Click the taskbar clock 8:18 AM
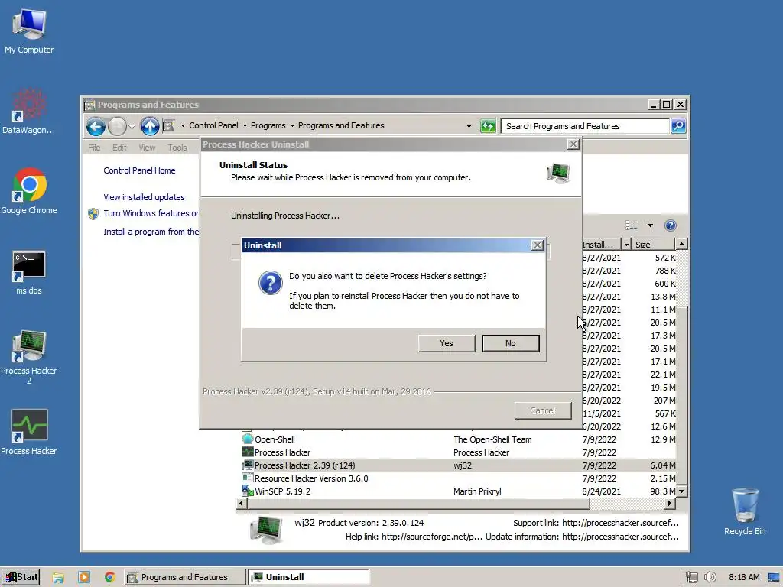Screen dimensions: 783x587 (x=744, y=577)
